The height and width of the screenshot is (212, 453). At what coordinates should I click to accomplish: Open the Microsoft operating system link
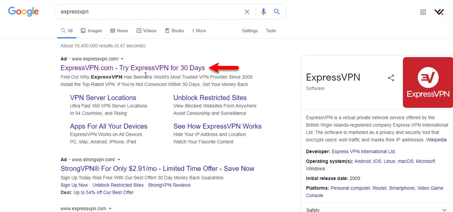[x=425, y=162]
